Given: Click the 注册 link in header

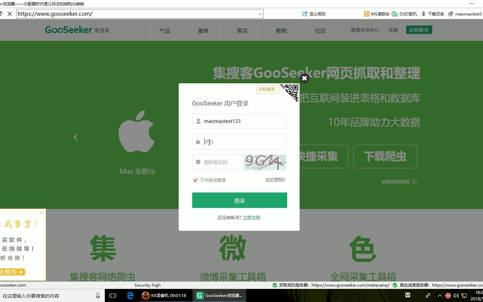Looking at the screenshot, I should (x=393, y=30).
